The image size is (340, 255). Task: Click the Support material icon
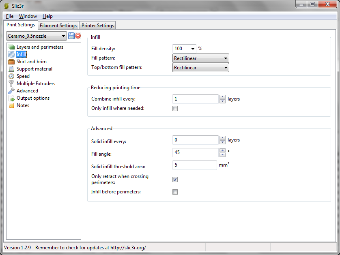(11, 69)
